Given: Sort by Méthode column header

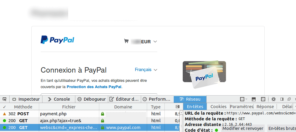Looking at the screenshot, I should pos(23,107).
